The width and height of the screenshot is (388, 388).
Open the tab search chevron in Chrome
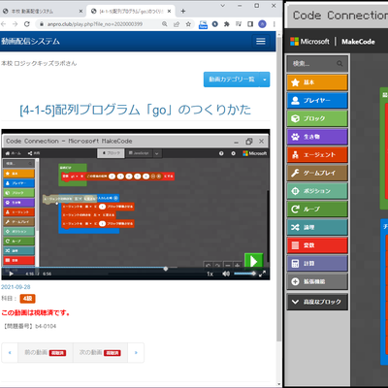coord(223,6)
